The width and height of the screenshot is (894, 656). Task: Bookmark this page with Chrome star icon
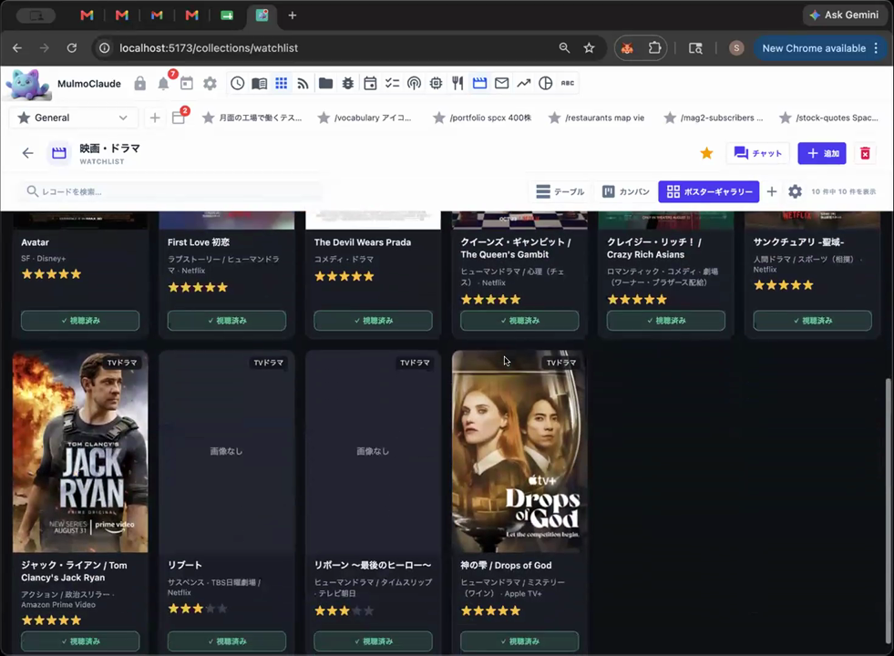[x=589, y=48]
